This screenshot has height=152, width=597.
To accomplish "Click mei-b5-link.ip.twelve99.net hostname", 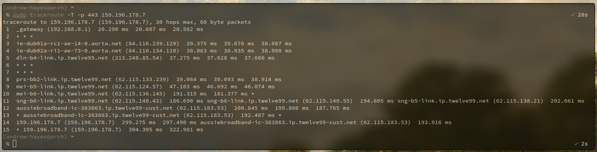I will (x=62, y=87).
